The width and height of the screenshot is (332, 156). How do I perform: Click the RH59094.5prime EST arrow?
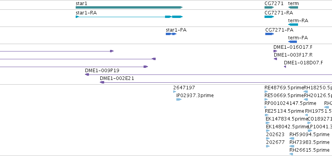292,138
